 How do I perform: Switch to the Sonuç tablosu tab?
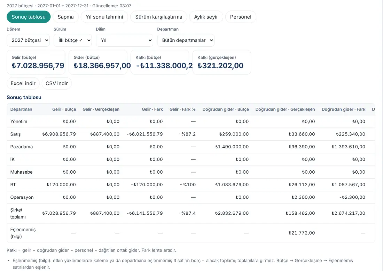pyautogui.click(x=29, y=17)
